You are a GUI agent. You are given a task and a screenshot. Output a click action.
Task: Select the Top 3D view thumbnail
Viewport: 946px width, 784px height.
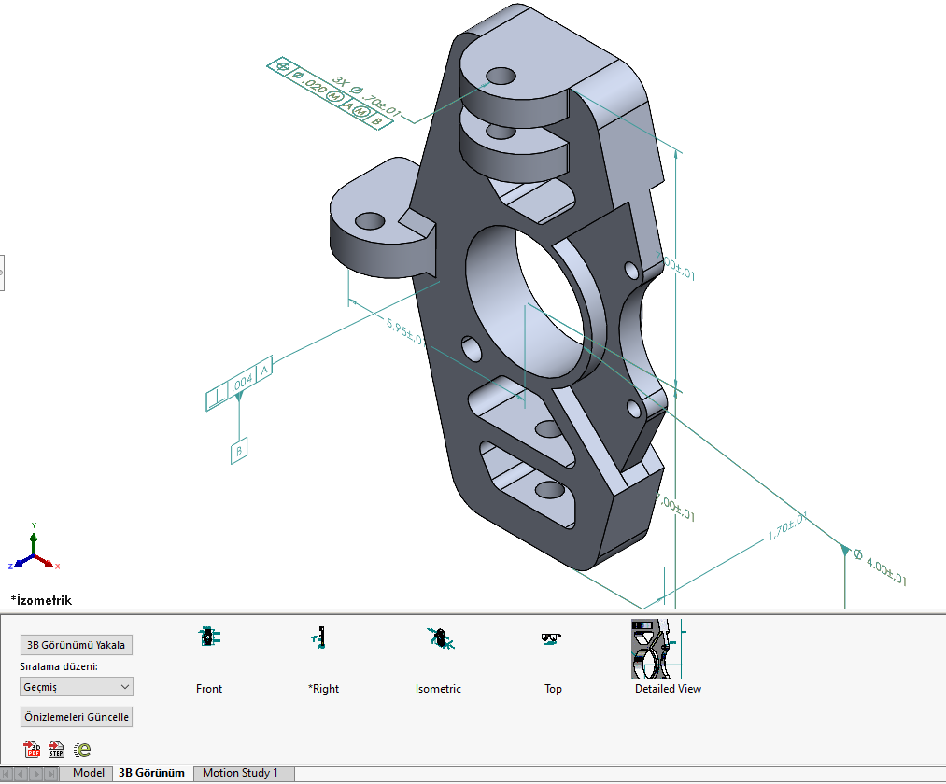pos(553,638)
